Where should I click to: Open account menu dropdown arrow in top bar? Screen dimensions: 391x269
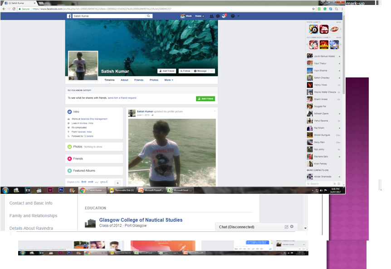pyautogui.click(x=239, y=16)
